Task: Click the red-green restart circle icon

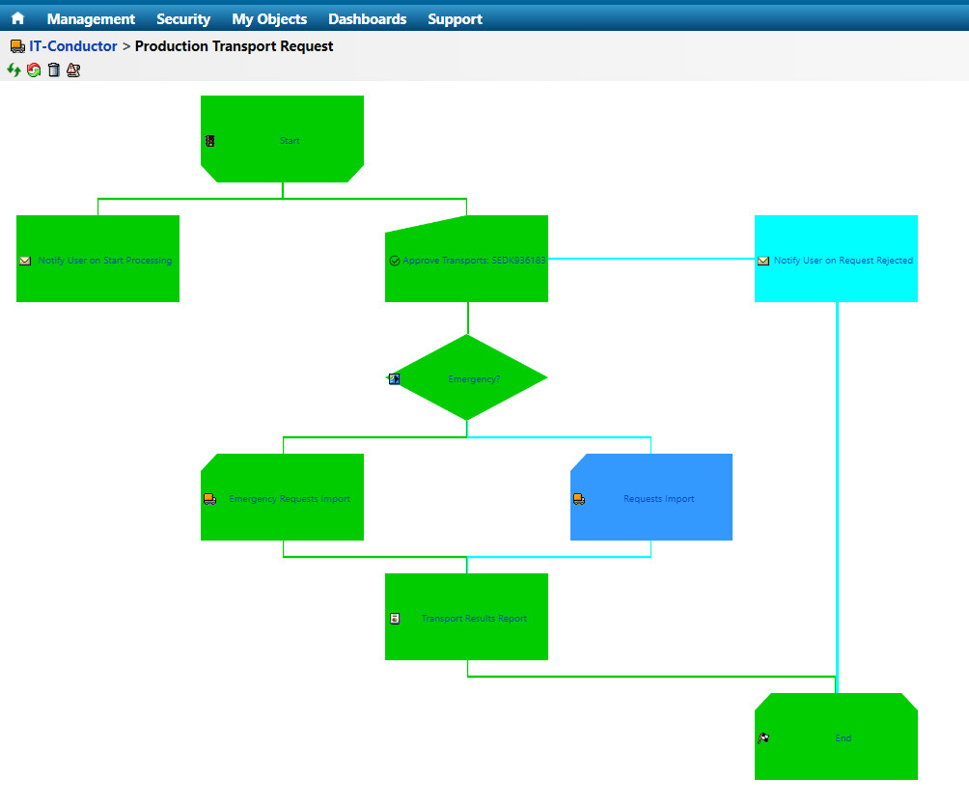Action: [x=34, y=69]
